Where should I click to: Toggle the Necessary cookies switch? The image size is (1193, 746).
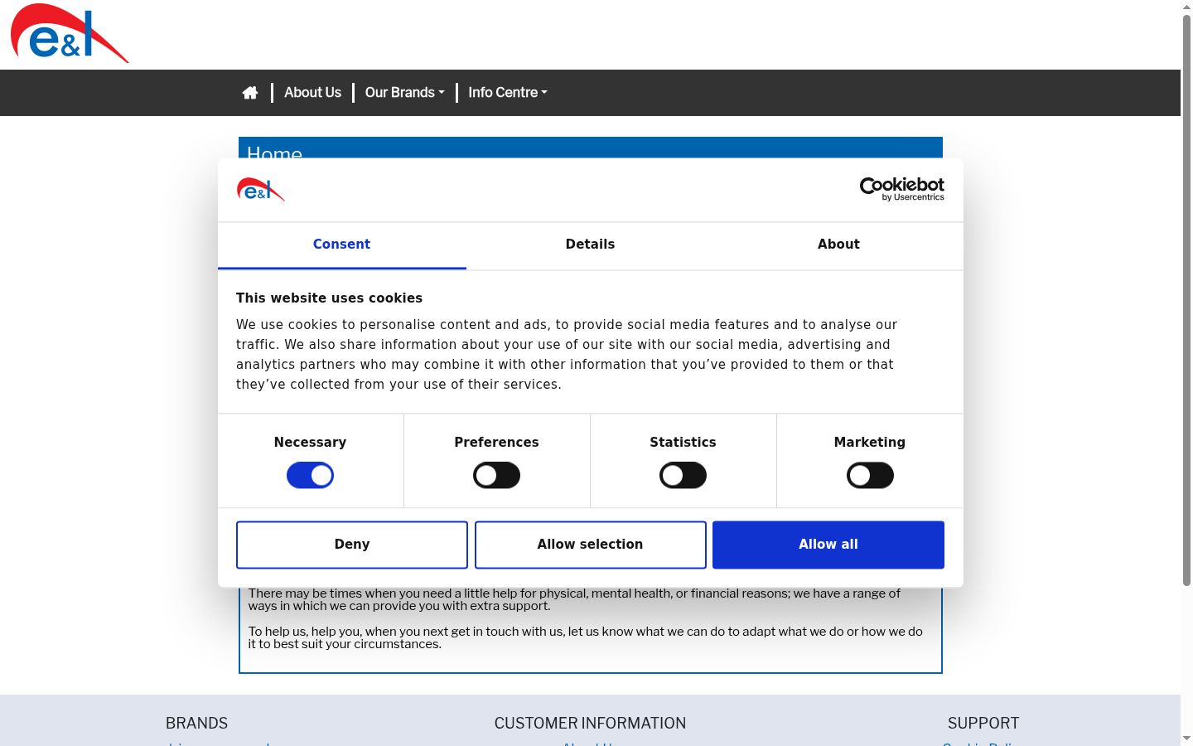(x=310, y=476)
